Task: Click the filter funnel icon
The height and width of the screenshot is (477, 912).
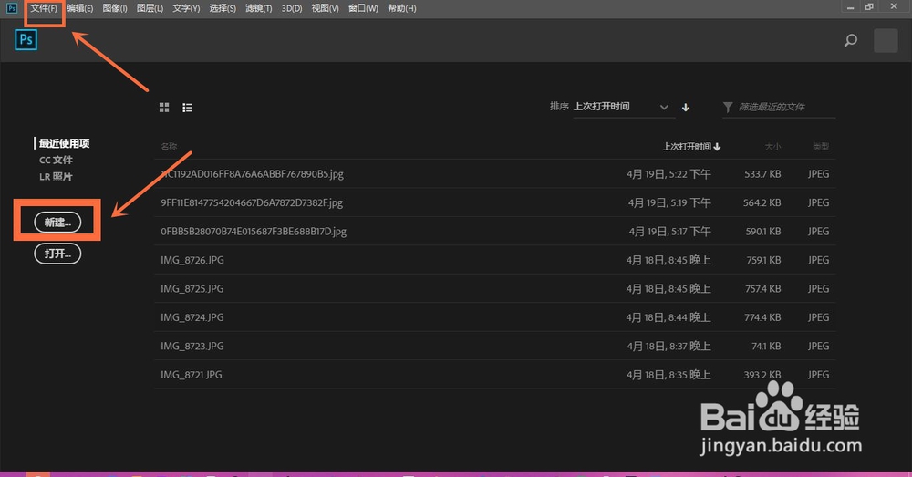Action: [728, 107]
